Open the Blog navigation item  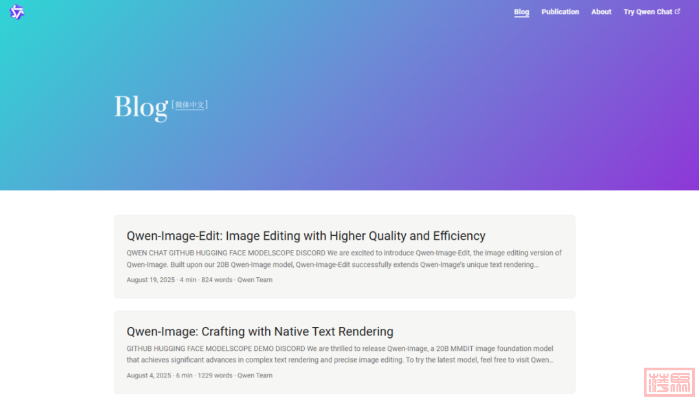click(521, 12)
